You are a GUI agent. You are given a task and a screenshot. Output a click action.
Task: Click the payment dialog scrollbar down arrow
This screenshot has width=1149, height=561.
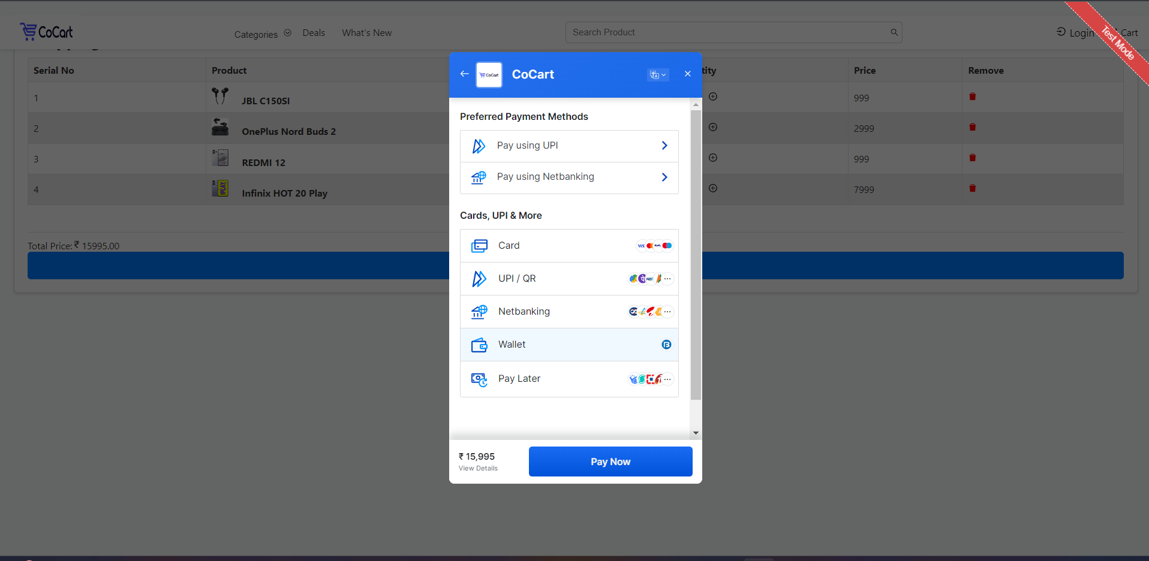click(696, 433)
